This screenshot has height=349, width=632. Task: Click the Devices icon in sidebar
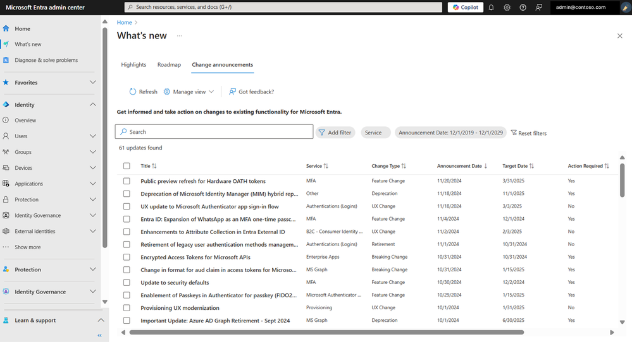point(6,168)
